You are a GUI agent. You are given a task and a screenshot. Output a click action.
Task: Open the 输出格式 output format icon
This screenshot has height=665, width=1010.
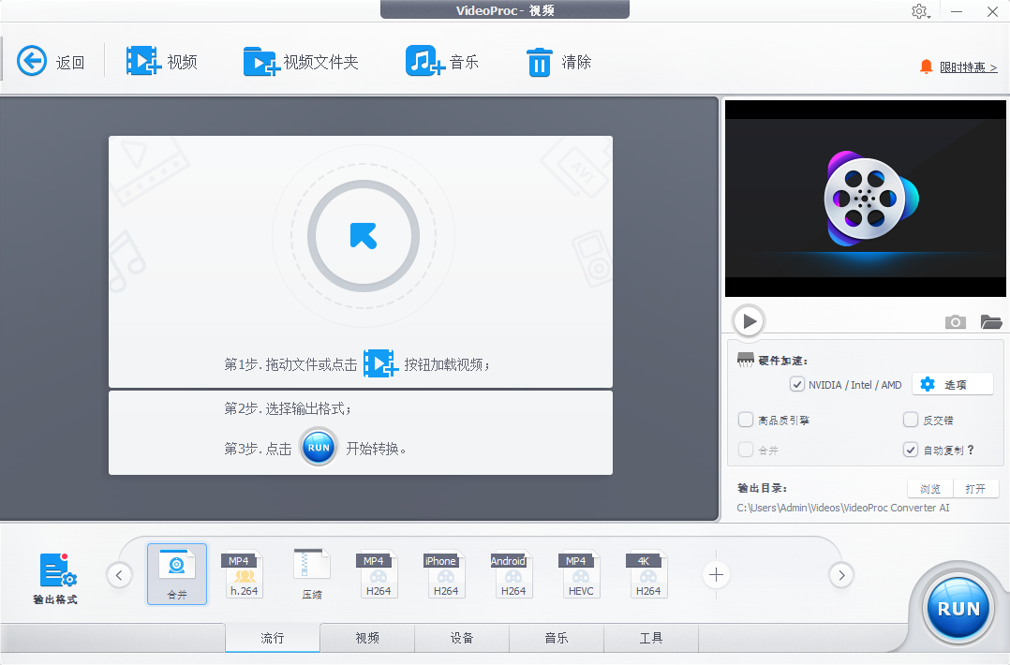(x=56, y=573)
